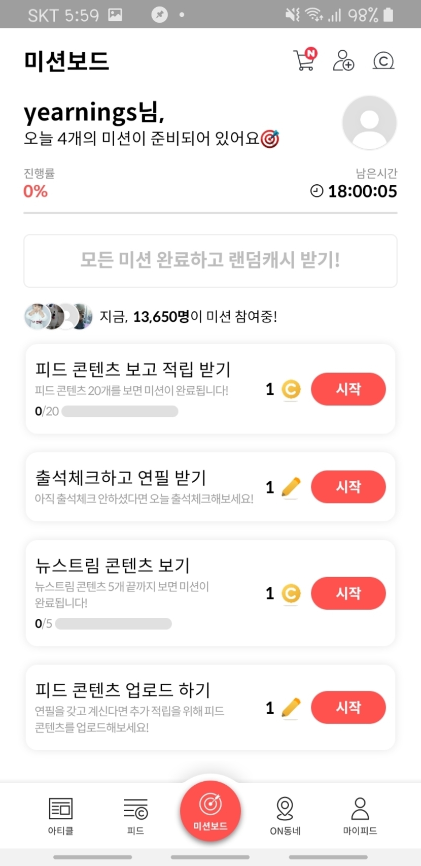Screen dimensions: 421x866
Task: Start the newstream content mission
Action: pyautogui.click(x=348, y=593)
